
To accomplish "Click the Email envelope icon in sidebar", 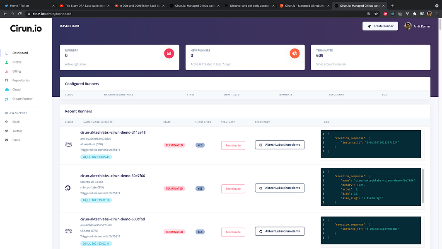I will [7, 140].
